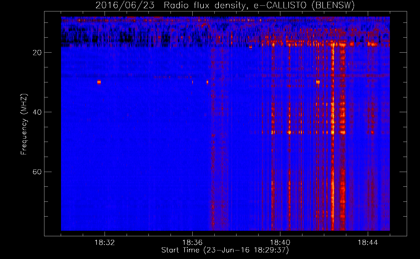Screen dimensions: 420x259
Task: Click the '18:32' time tick label
Action: (105, 243)
